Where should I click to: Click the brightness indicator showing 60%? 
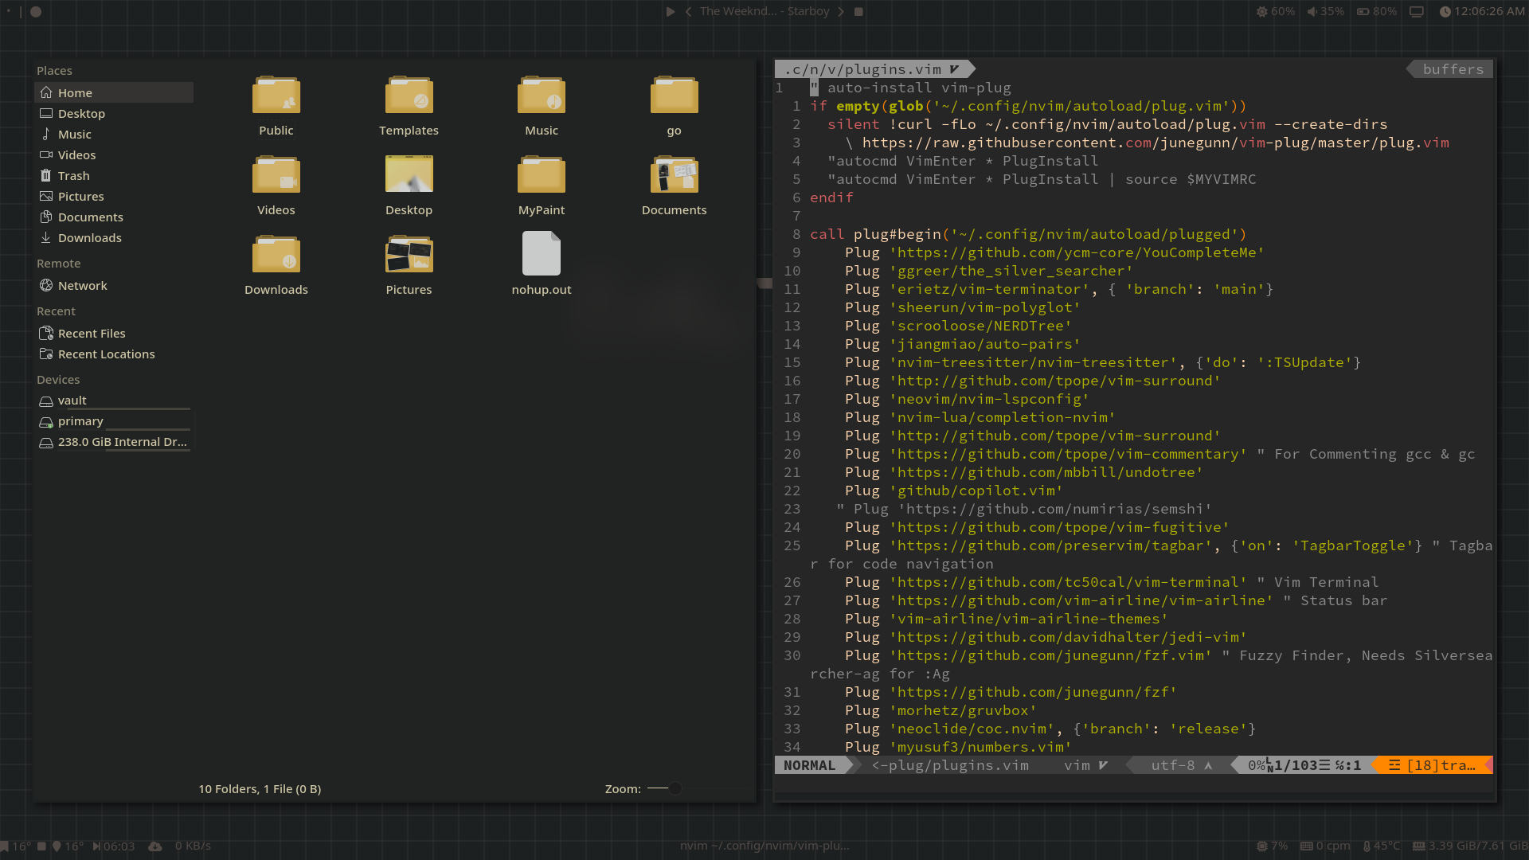[x=1275, y=12]
